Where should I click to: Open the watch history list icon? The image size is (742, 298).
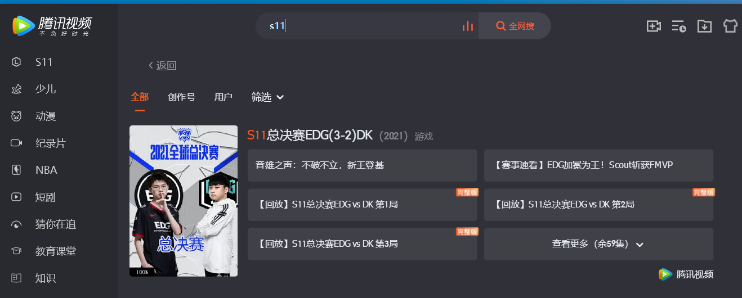(x=678, y=26)
